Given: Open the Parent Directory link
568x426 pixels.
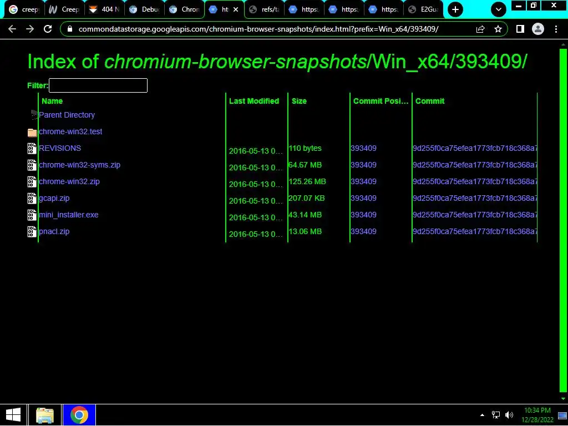Looking at the screenshot, I should 67,115.
